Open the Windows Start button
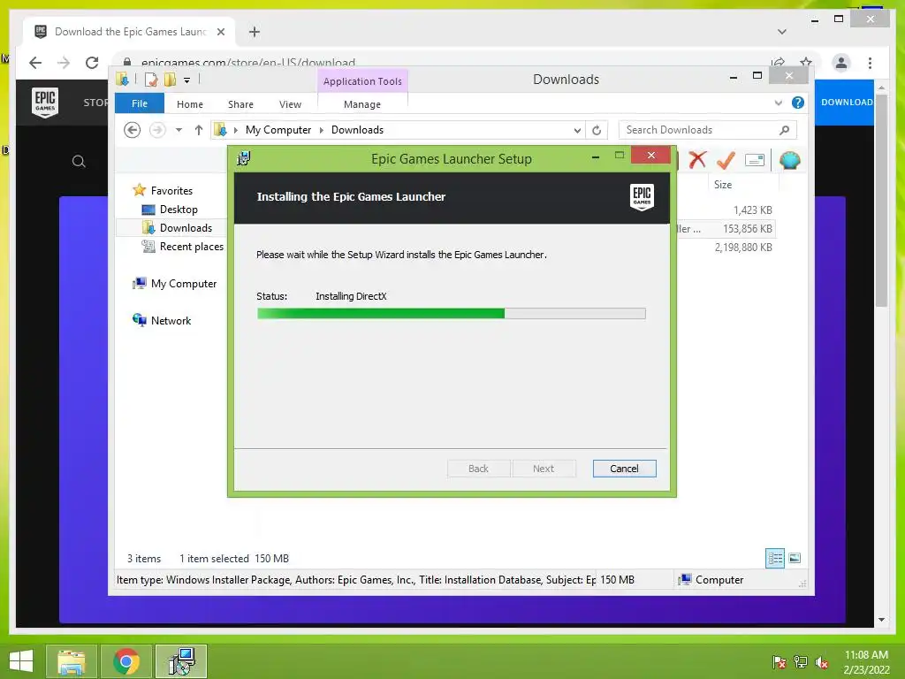The width and height of the screenshot is (905, 679). point(21,661)
